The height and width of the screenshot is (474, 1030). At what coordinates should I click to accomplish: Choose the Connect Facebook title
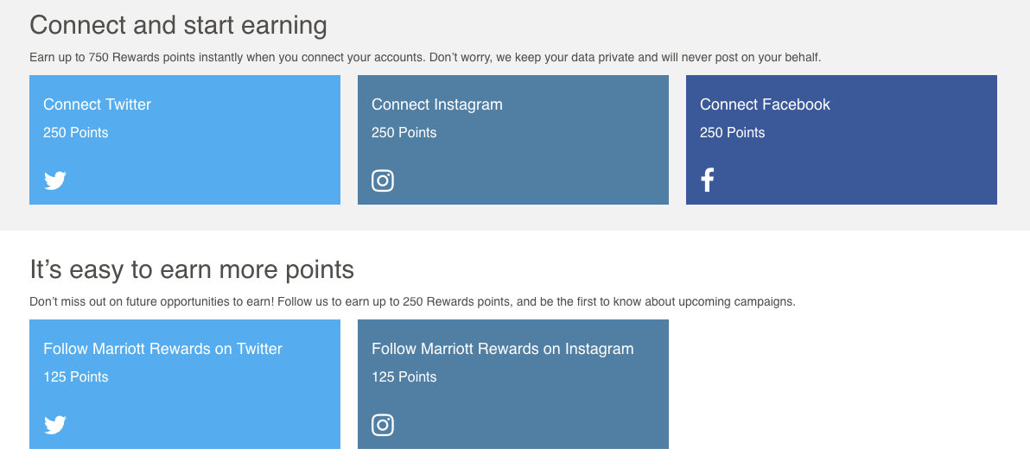[x=765, y=104]
